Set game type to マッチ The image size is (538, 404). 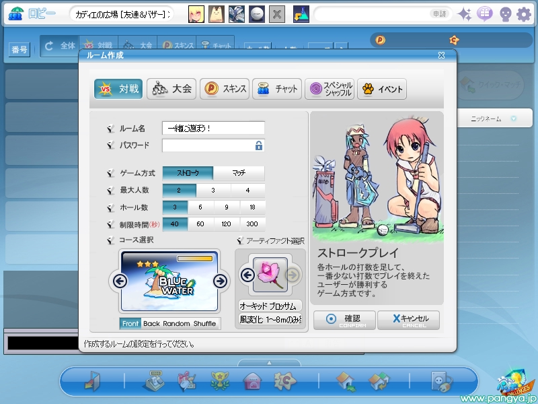pos(239,173)
